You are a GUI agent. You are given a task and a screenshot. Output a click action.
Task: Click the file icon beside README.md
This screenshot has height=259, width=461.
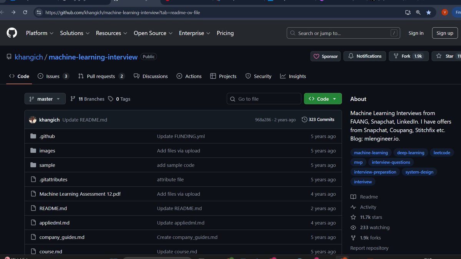pos(33,208)
